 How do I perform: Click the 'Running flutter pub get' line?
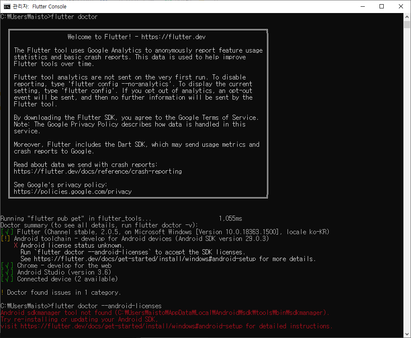click(121, 218)
